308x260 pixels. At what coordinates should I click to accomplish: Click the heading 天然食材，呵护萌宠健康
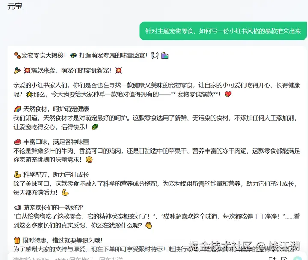tap(56, 109)
